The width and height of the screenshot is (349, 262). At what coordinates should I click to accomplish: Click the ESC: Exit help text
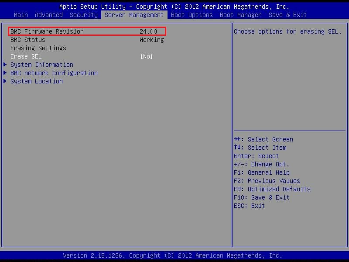[x=249, y=205]
